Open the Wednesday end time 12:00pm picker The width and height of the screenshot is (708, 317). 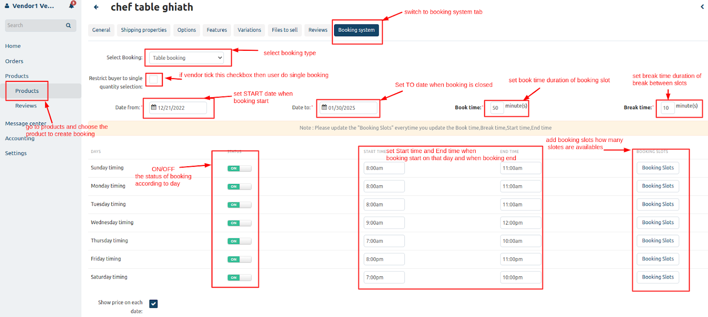pyautogui.click(x=520, y=223)
